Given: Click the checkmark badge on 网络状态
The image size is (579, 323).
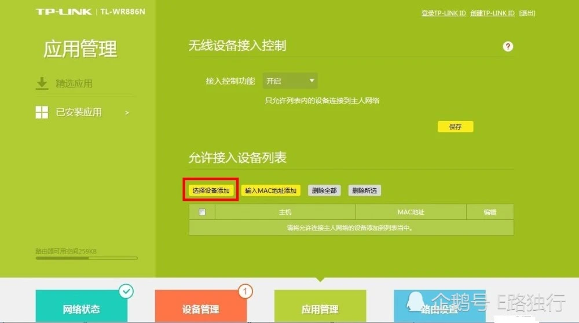Looking at the screenshot, I should [x=126, y=291].
